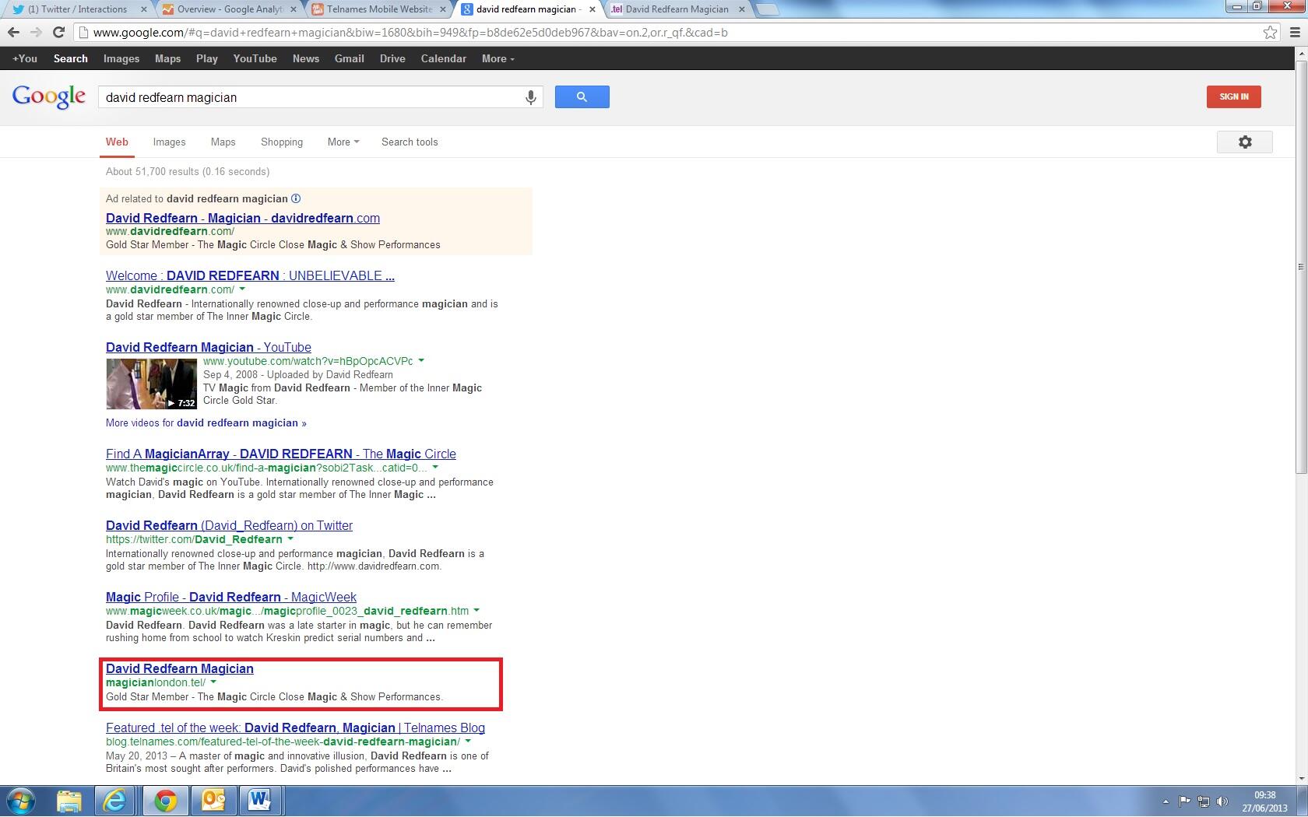Image resolution: width=1308 pixels, height=817 pixels.
Task: Open Drive from the Google bar
Action: coord(392,58)
